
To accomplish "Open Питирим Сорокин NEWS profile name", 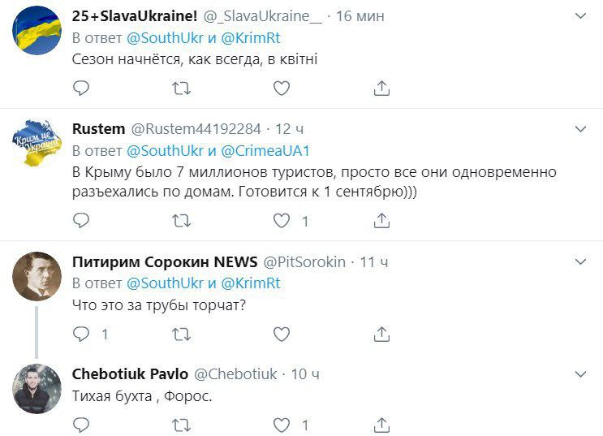I will [164, 261].
